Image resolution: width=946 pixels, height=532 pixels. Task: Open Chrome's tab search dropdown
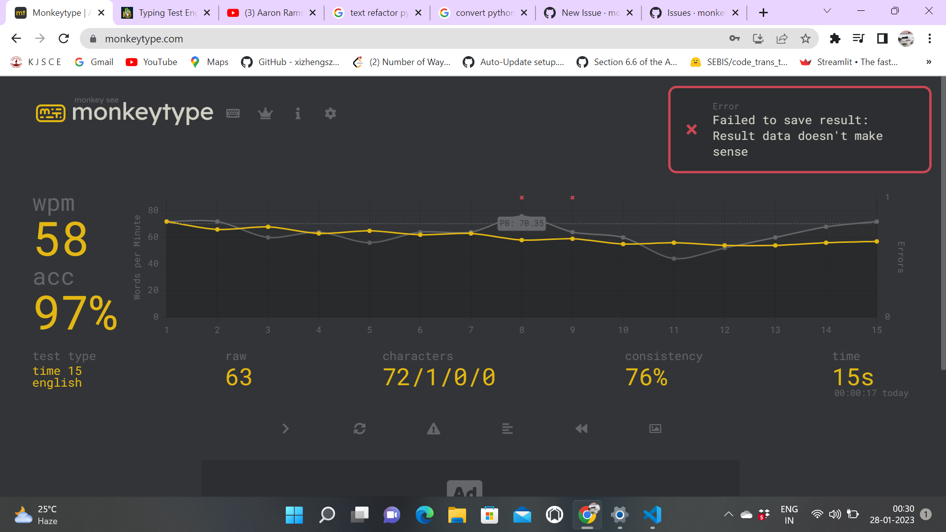coord(827,11)
